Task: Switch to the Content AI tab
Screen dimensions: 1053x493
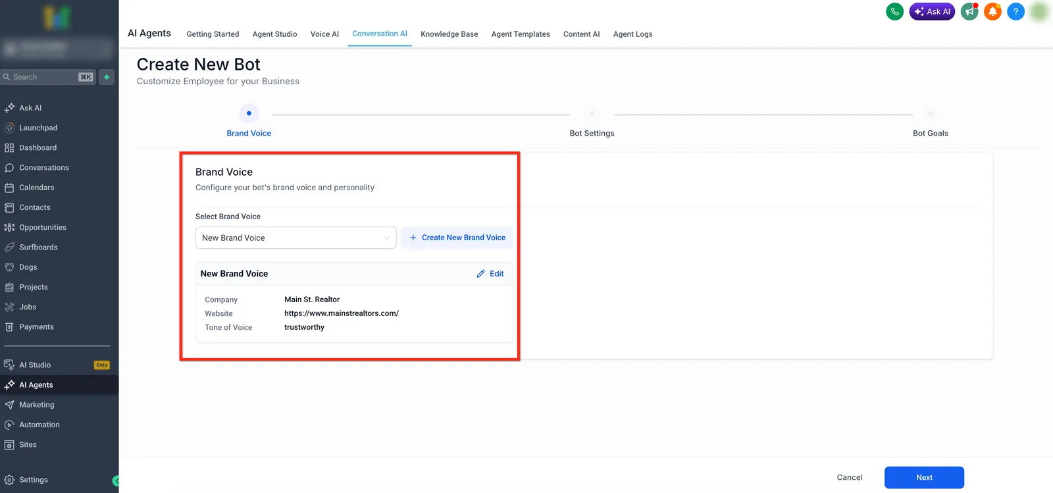Action: point(581,34)
